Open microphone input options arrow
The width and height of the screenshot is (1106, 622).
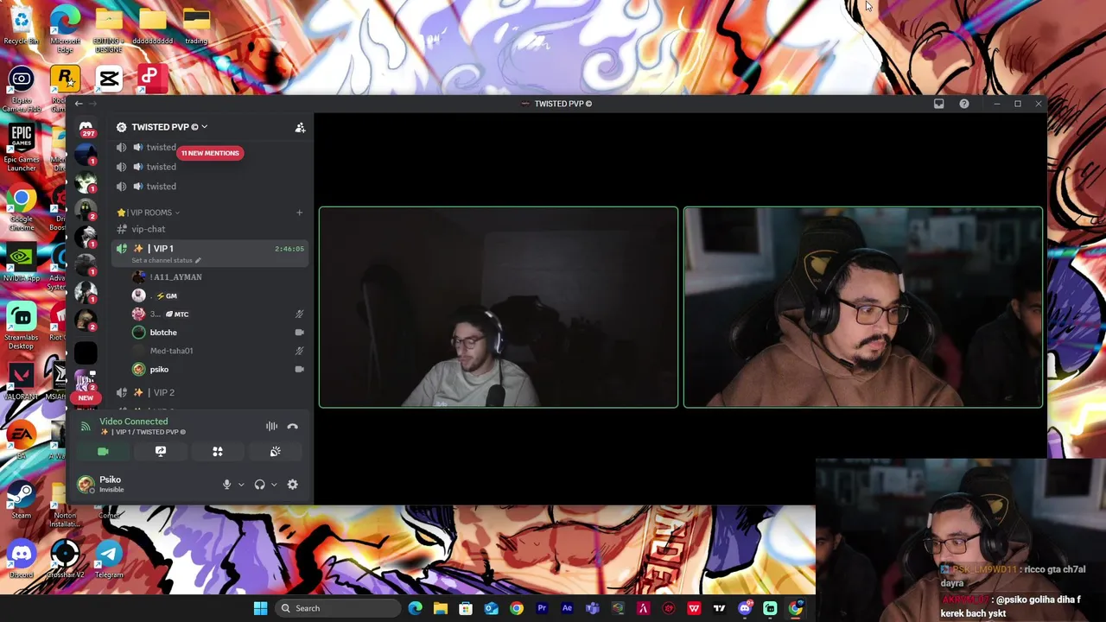[241, 485]
